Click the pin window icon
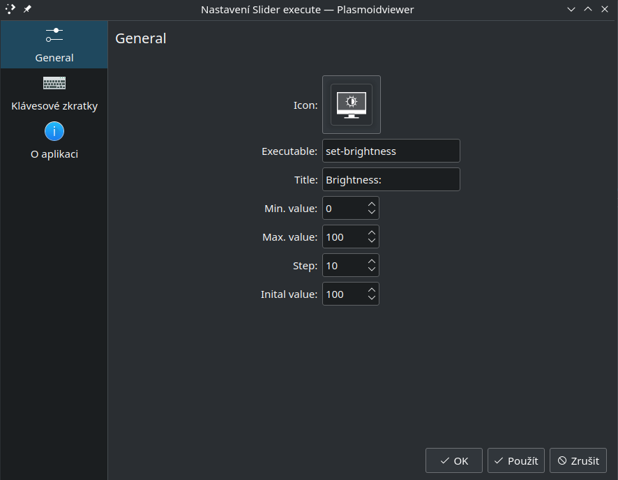This screenshot has height=480, width=618. point(27,8)
